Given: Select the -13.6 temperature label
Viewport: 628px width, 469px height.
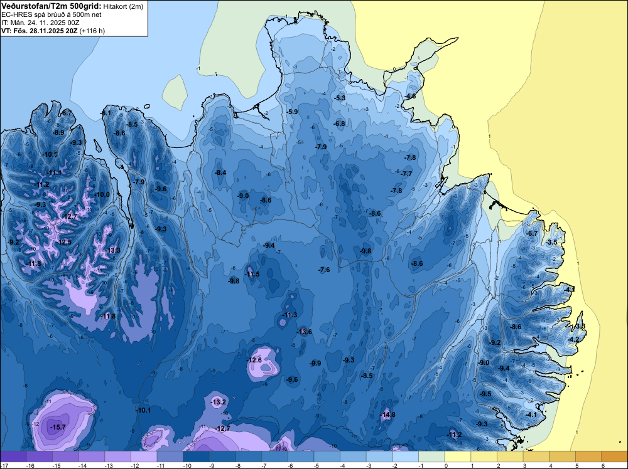Looking at the screenshot, I should 304,332.
